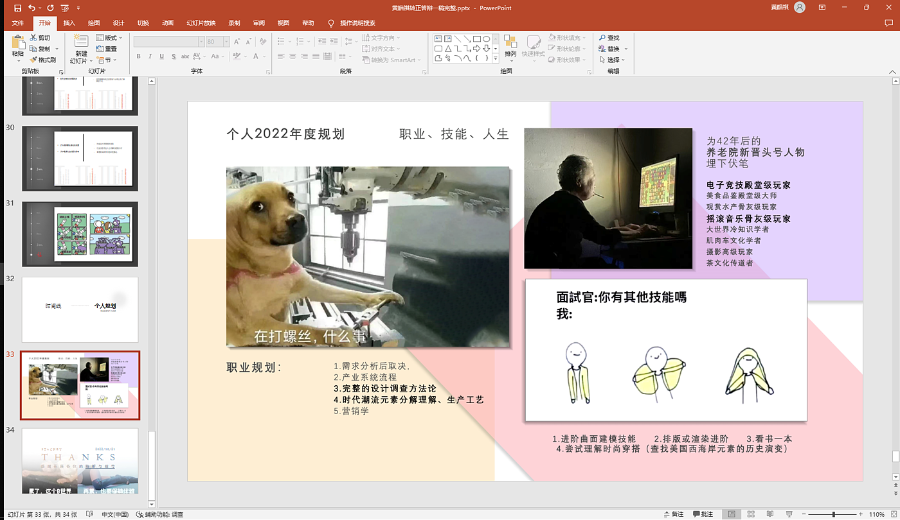This screenshot has width=900, height=520.
Task: Toggle Italic formatting
Action: [150, 56]
